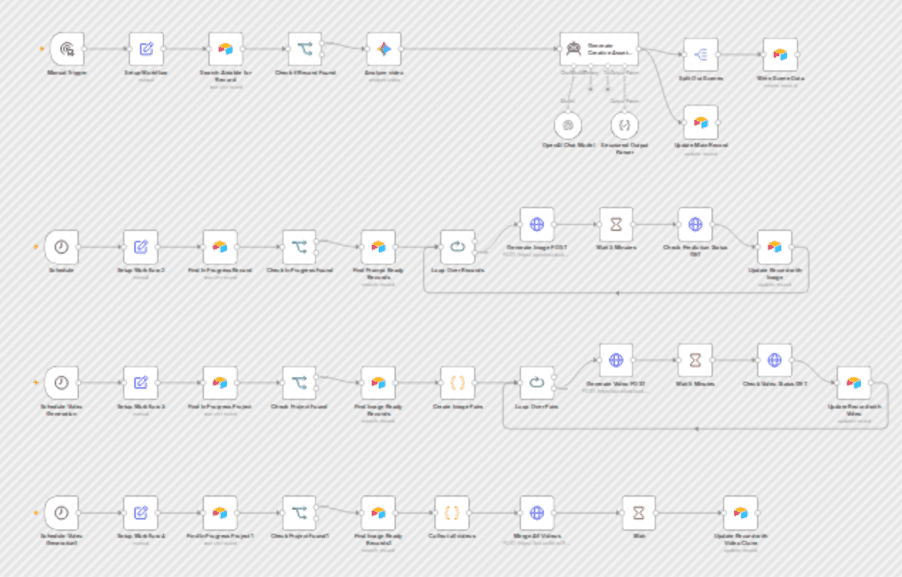Image resolution: width=902 pixels, height=577 pixels.
Task: Open the Search Airtable for Record node
Action: click(x=225, y=49)
